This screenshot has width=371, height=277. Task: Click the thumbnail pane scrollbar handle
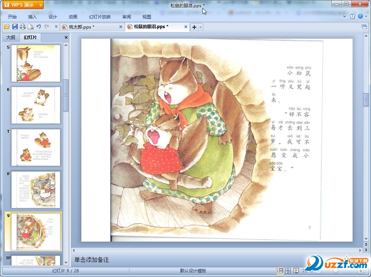tap(66, 95)
